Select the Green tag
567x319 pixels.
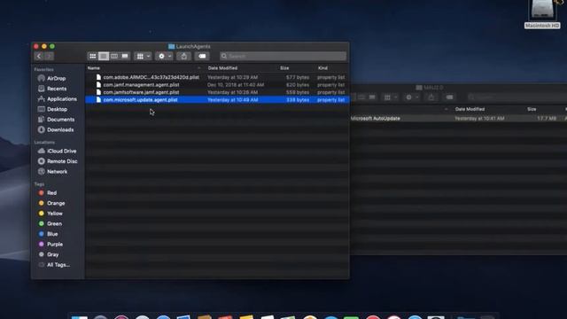[x=54, y=223]
